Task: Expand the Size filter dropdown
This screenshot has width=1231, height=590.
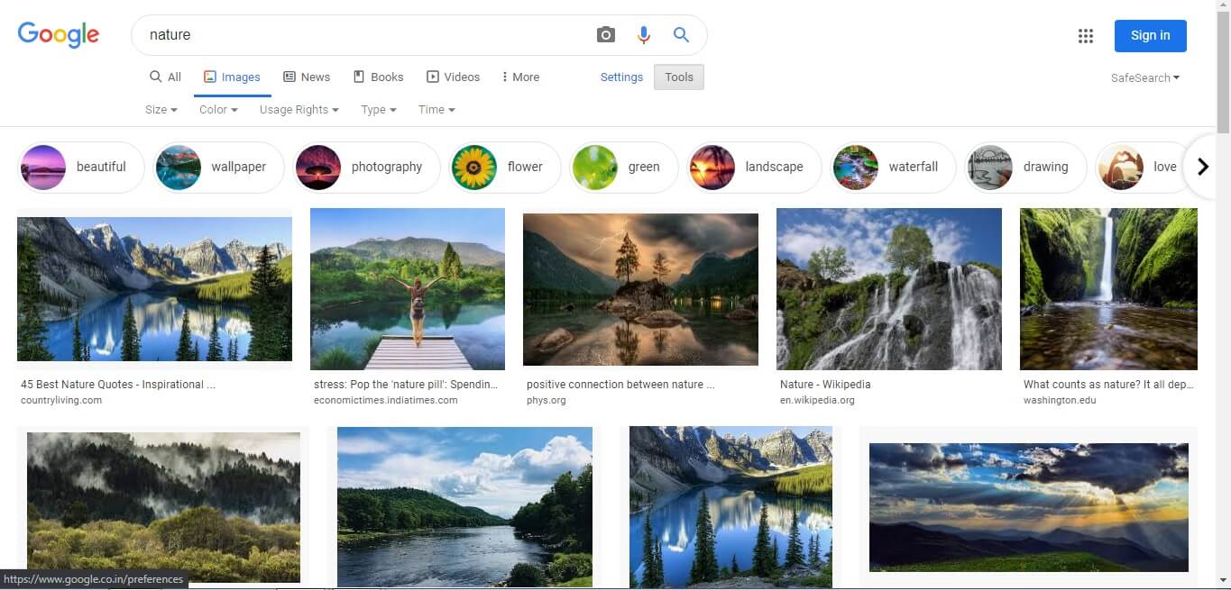Action: [160, 109]
